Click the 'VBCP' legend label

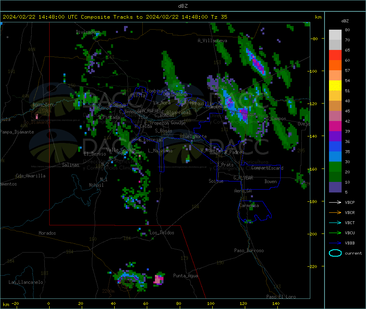click(x=350, y=203)
